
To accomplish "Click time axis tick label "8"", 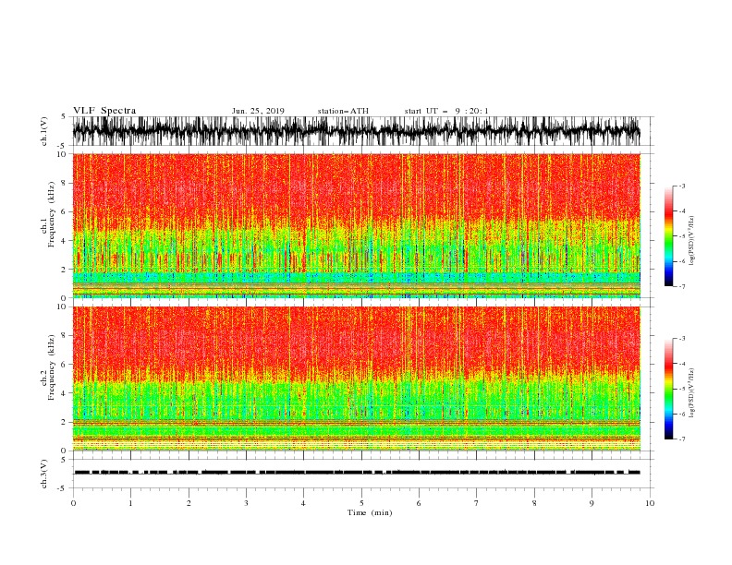I will tap(534, 503).
